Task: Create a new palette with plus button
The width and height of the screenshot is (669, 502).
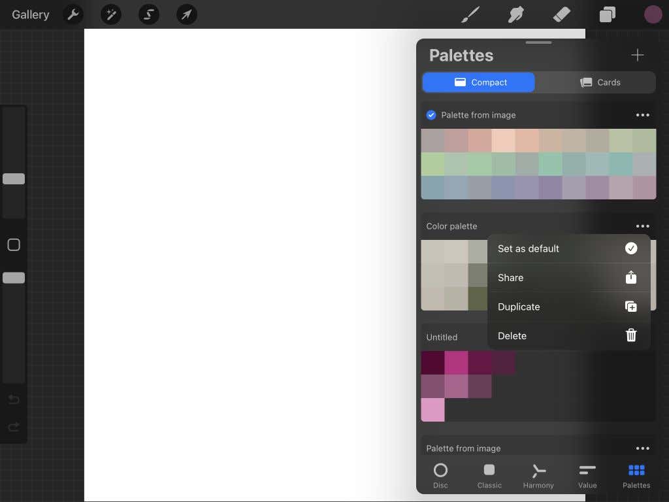Action: click(637, 55)
